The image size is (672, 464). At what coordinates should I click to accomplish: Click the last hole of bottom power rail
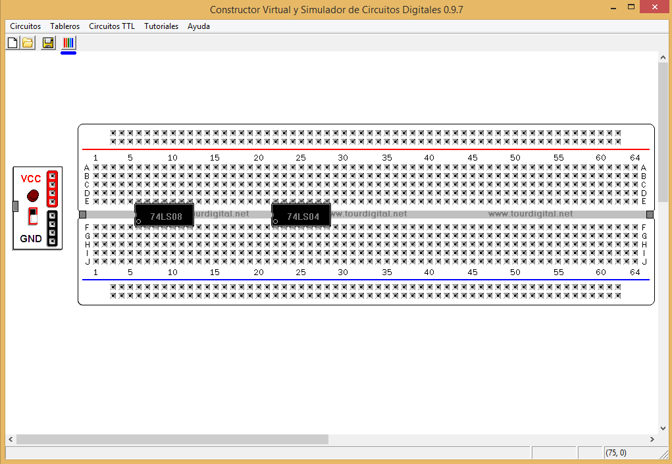pyautogui.click(x=618, y=296)
